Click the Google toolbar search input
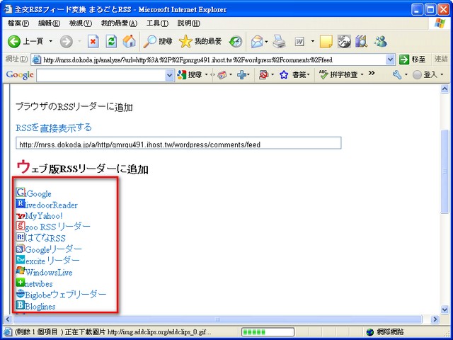The height and width of the screenshot is (340, 453). coord(101,76)
